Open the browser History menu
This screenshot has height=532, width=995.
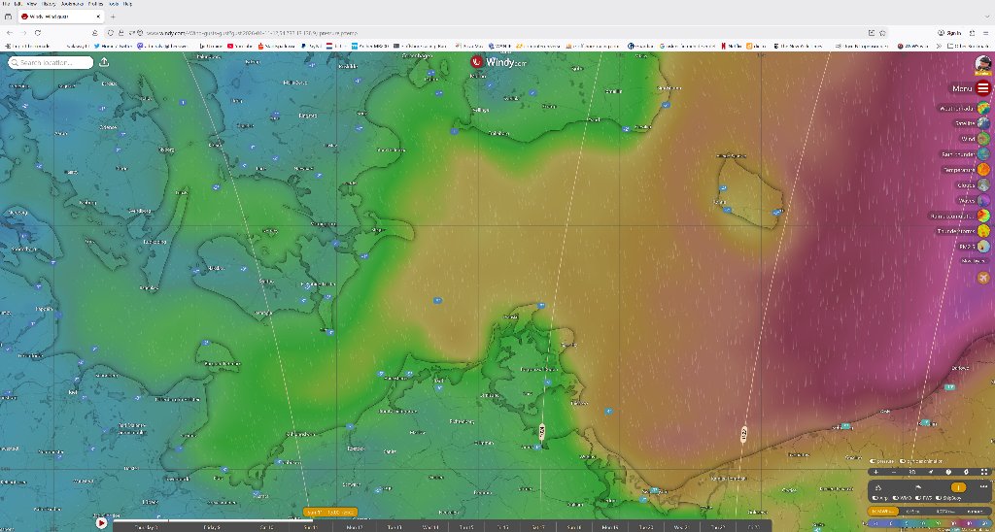point(49,4)
